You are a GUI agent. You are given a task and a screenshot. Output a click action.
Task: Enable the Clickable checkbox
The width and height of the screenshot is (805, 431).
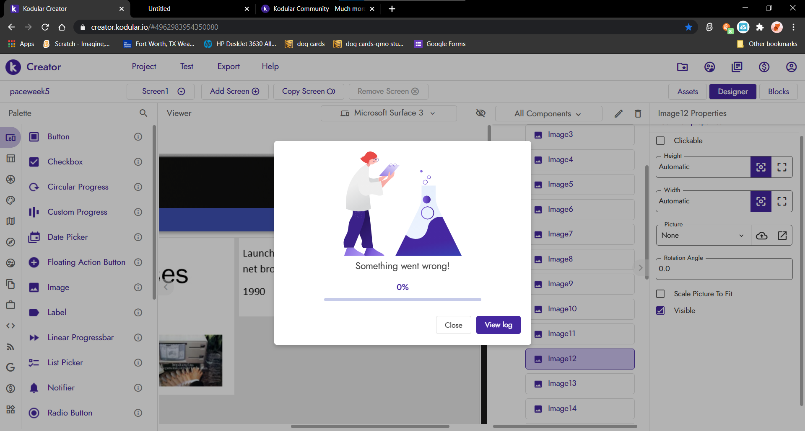[660, 141]
